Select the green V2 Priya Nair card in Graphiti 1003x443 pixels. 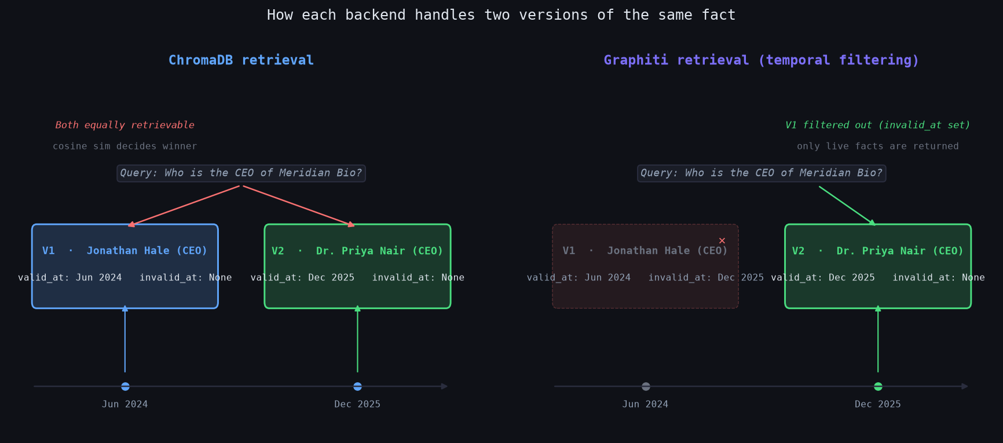point(878,266)
